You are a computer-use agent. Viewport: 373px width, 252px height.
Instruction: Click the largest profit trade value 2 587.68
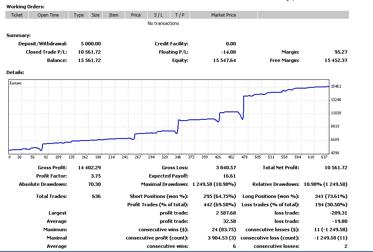pyautogui.click(x=226, y=213)
